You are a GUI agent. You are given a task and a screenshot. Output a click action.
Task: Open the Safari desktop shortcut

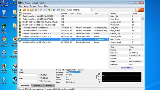(x=4, y=54)
